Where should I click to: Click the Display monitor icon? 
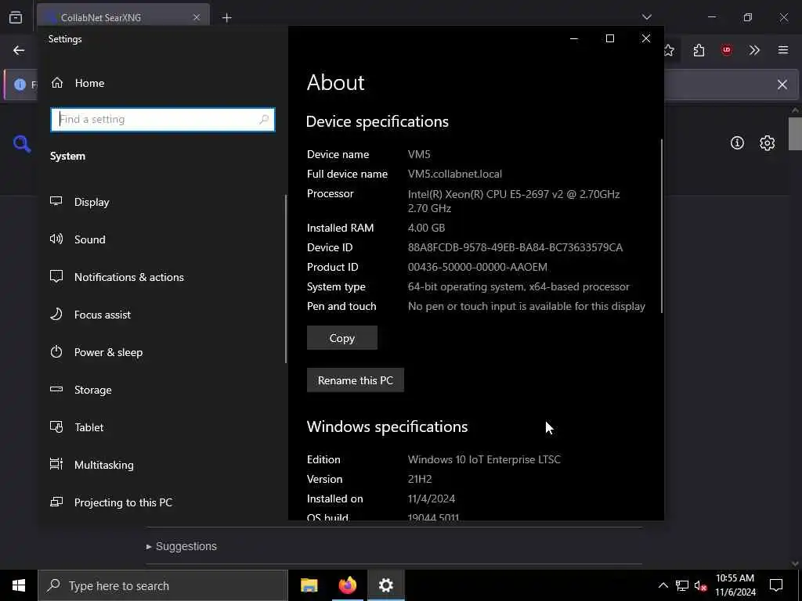56,201
